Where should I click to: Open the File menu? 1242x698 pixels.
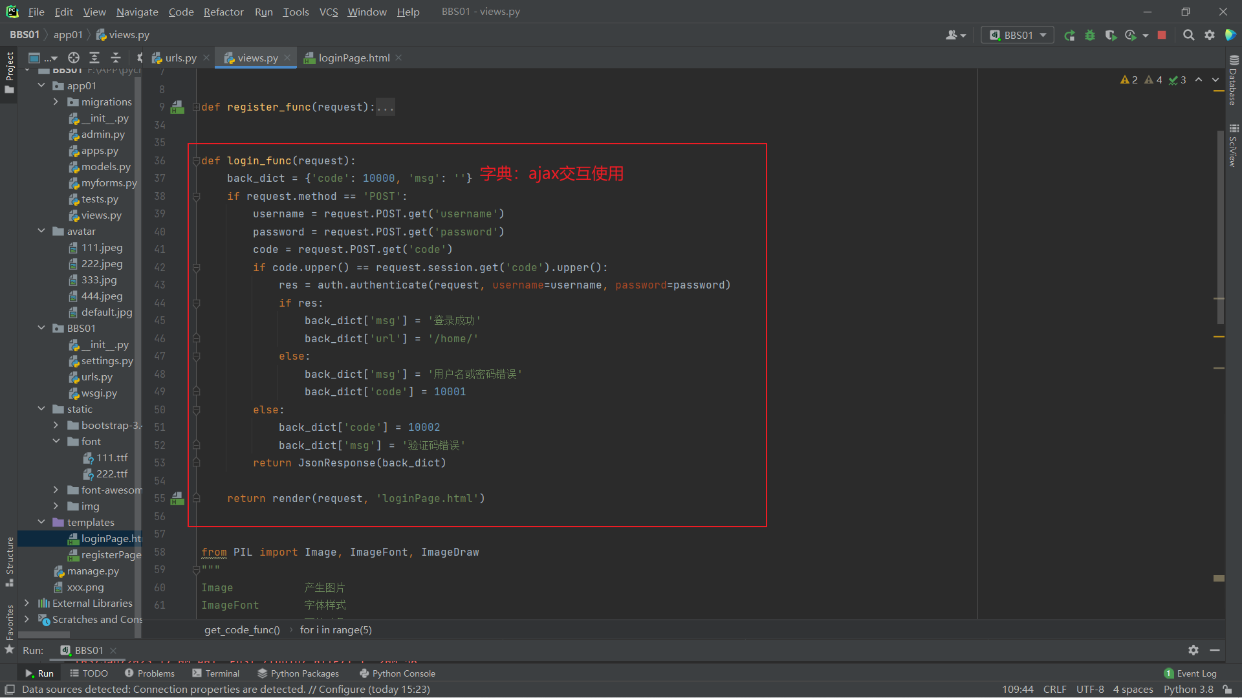(x=36, y=12)
